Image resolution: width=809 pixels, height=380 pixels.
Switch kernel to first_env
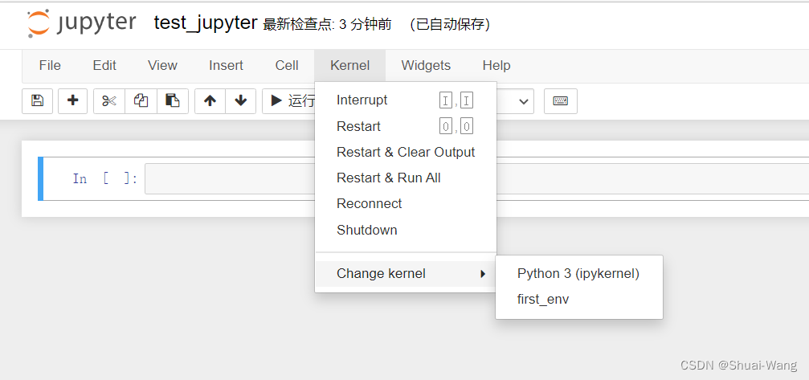pos(579,299)
